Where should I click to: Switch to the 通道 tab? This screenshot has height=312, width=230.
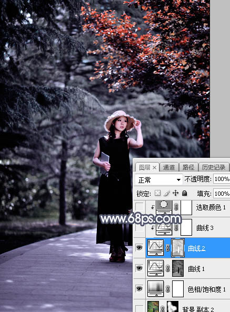(169, 167)
